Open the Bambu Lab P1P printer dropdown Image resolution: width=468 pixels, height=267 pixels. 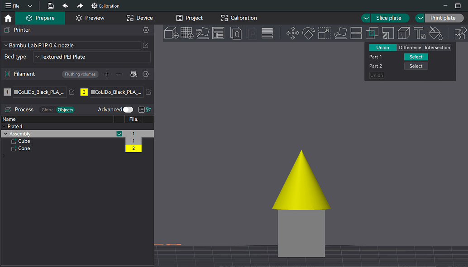click(x=72, y=45)
